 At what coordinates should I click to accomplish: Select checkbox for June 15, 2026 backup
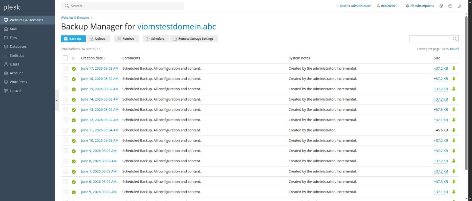(65, 89)
